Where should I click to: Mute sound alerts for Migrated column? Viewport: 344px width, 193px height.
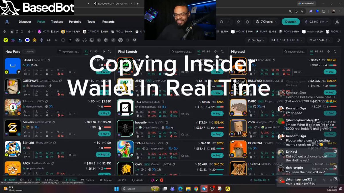(328, 52)
